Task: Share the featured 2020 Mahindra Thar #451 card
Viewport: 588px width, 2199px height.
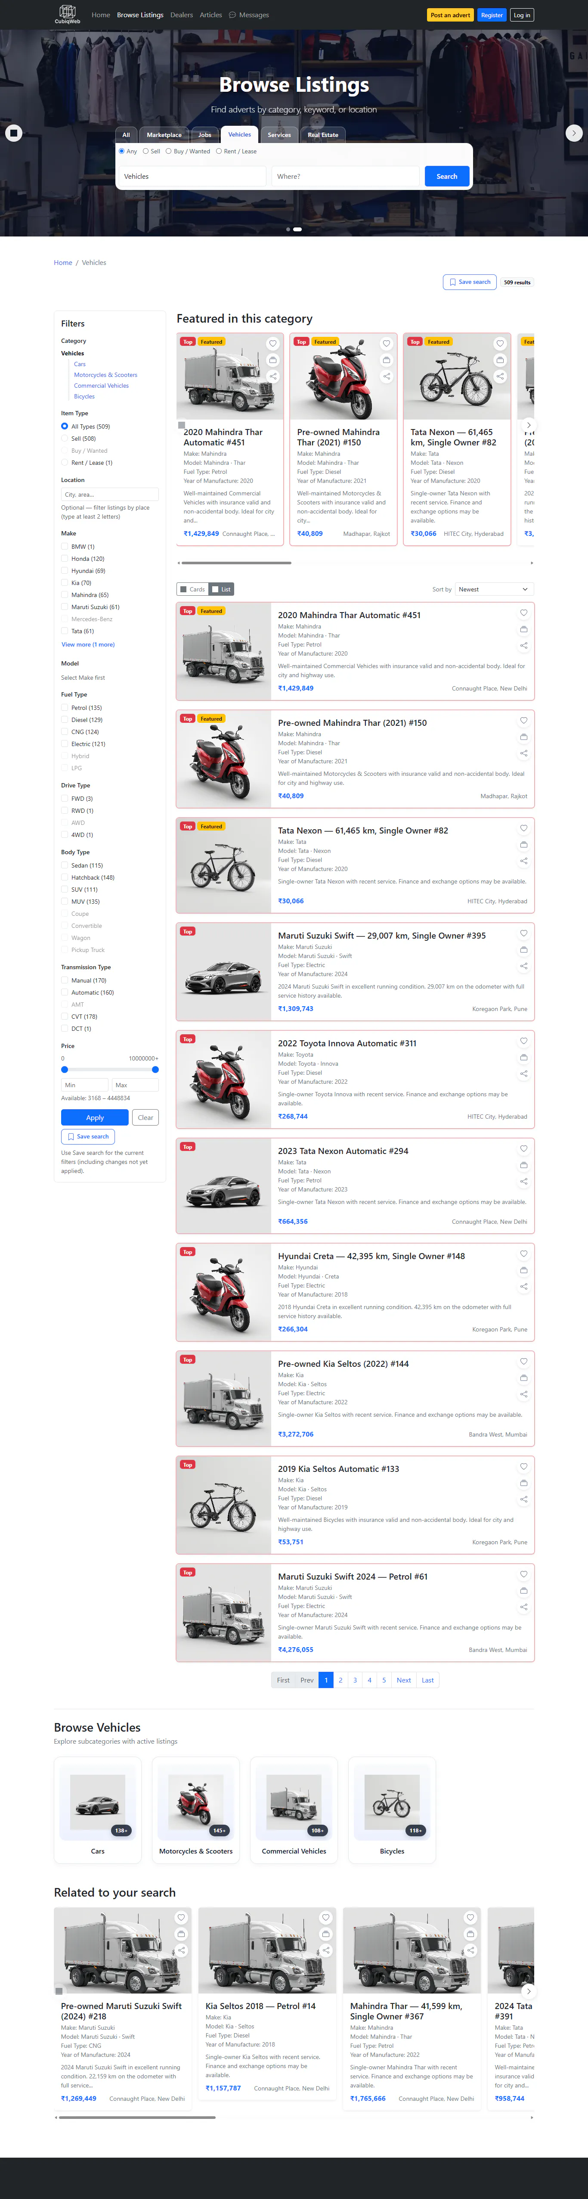Action: 273,376
